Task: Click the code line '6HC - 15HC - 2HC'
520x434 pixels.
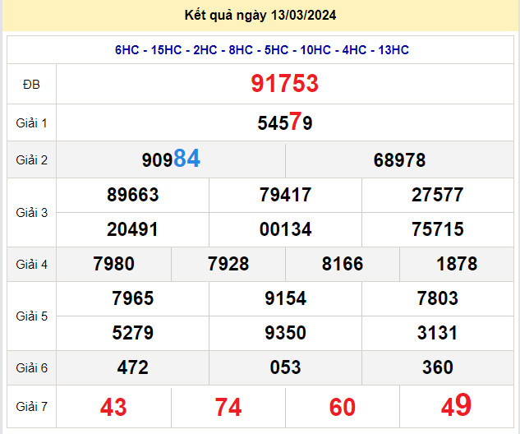Action: tap(166, 50)
